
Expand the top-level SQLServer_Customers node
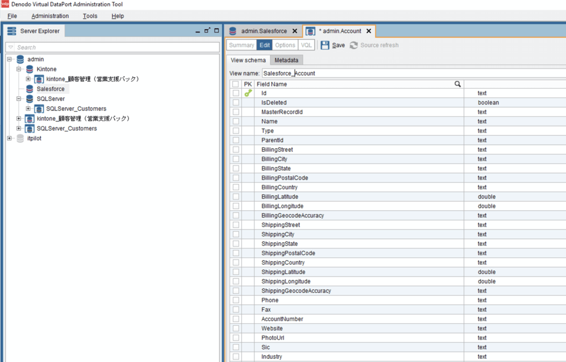[19, 129]
